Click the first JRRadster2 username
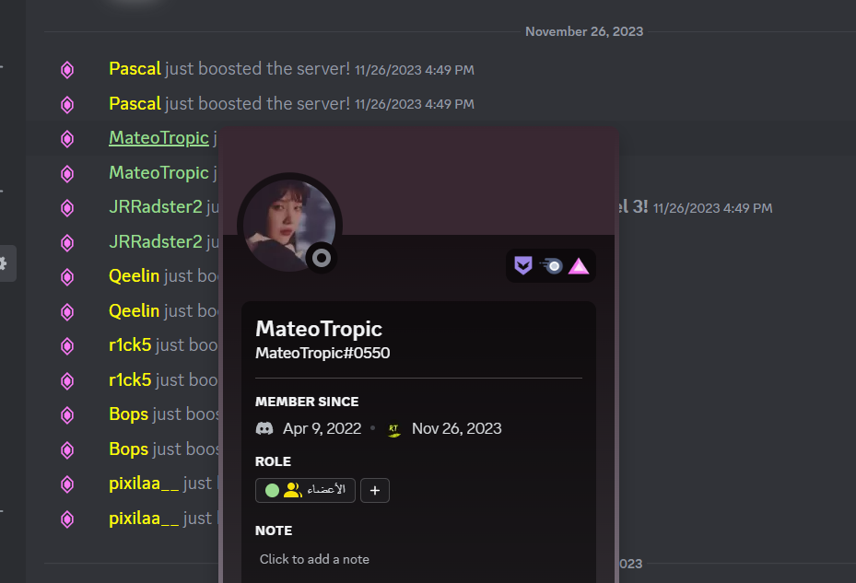856x583 pixels. point(156,207)
